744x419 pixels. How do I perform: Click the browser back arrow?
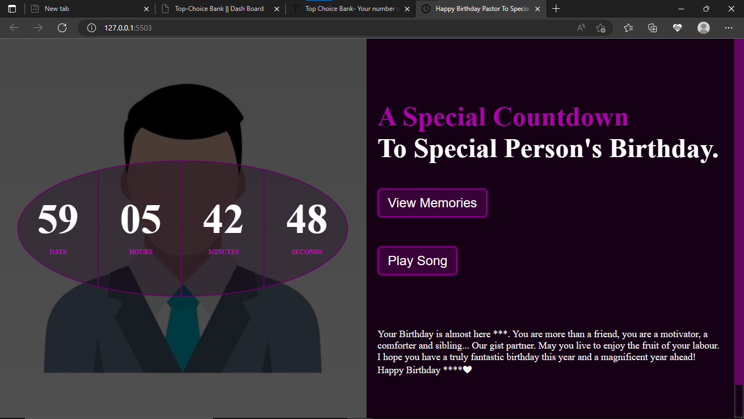coord(14,28)
